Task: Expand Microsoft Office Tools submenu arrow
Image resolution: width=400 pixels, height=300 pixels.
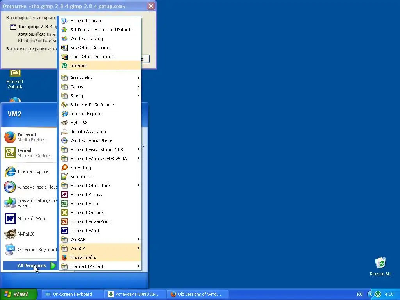Action: (x=139, y=186)
